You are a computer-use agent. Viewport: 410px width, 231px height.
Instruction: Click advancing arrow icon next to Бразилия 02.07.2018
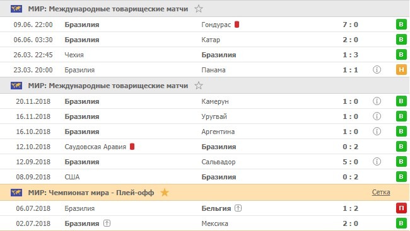pyautogui.click(x=107, y=223)
